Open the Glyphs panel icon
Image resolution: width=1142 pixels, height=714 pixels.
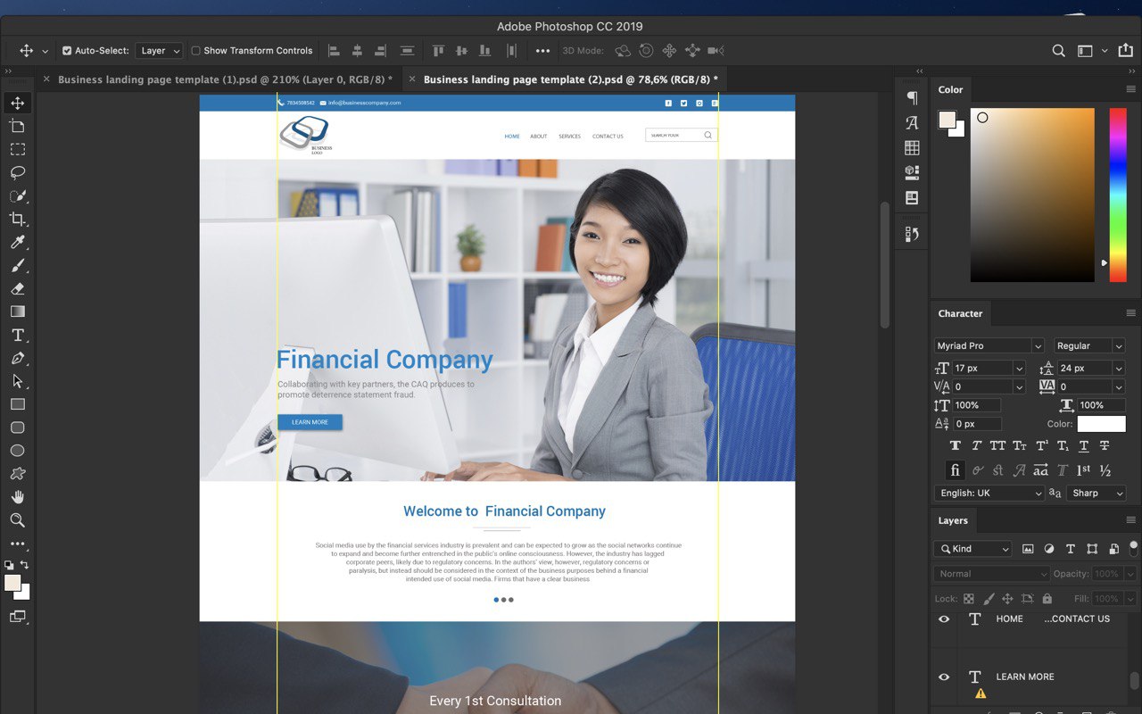pos(912,123)
